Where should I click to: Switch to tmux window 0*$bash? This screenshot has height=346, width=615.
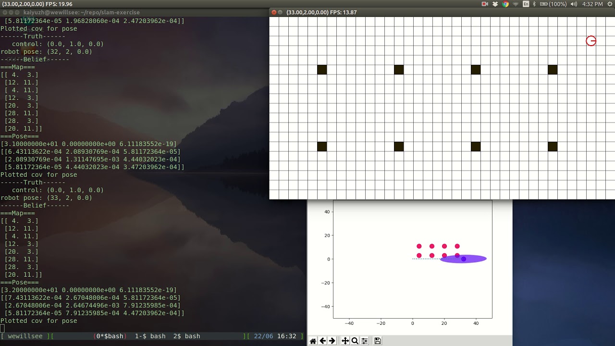[x=110, y=336]
